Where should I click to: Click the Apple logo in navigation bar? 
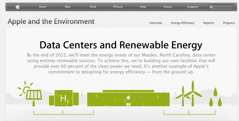18,7
